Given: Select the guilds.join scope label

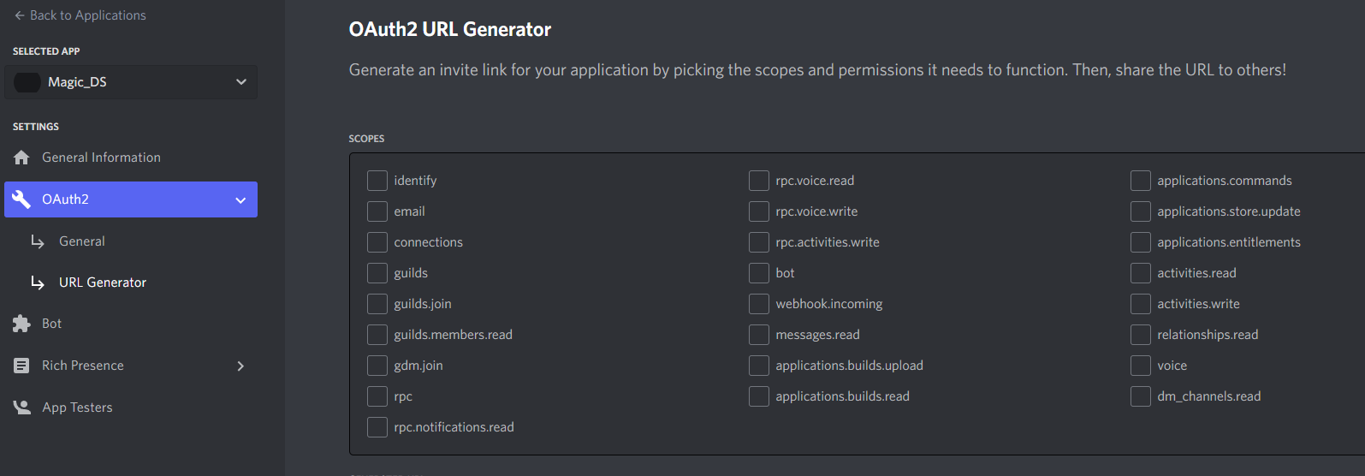Looking at the screenshot, I should 423,304.
